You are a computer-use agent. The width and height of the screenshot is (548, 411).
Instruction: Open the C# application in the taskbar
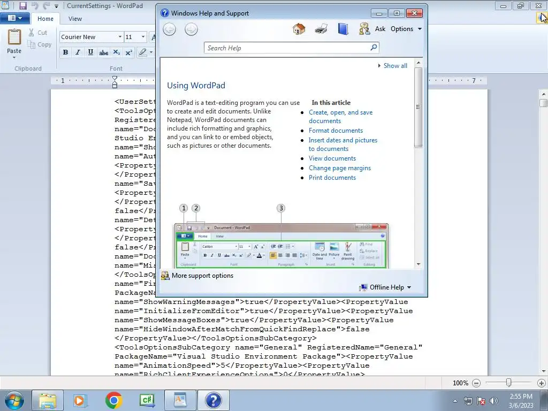pos(147,400)
